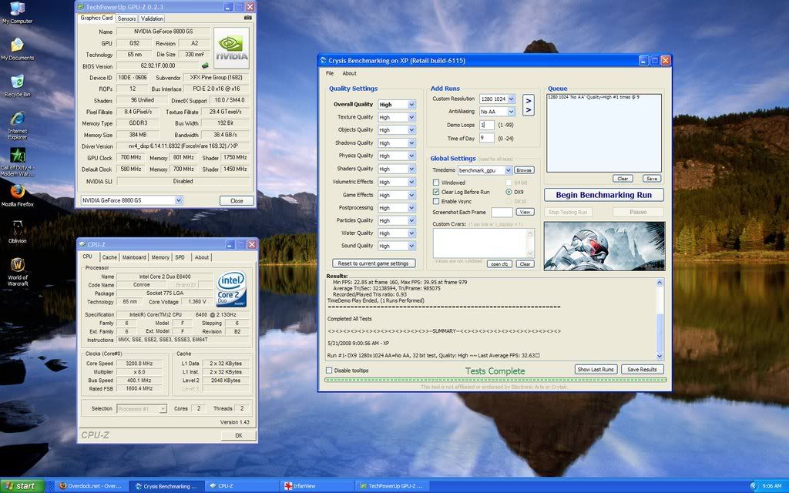Viewport: 789px width, 493px height.
Task: Click the system tray clock
Action: pyautogui.click(x=771, y=486)
